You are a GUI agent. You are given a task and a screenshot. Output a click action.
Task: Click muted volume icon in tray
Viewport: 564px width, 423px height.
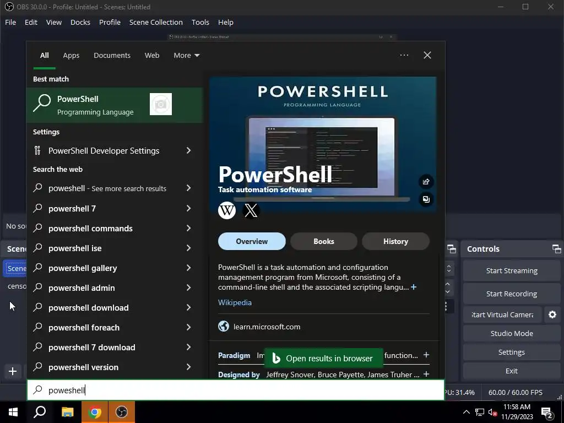pyautogui.click(x=492, y=413)
